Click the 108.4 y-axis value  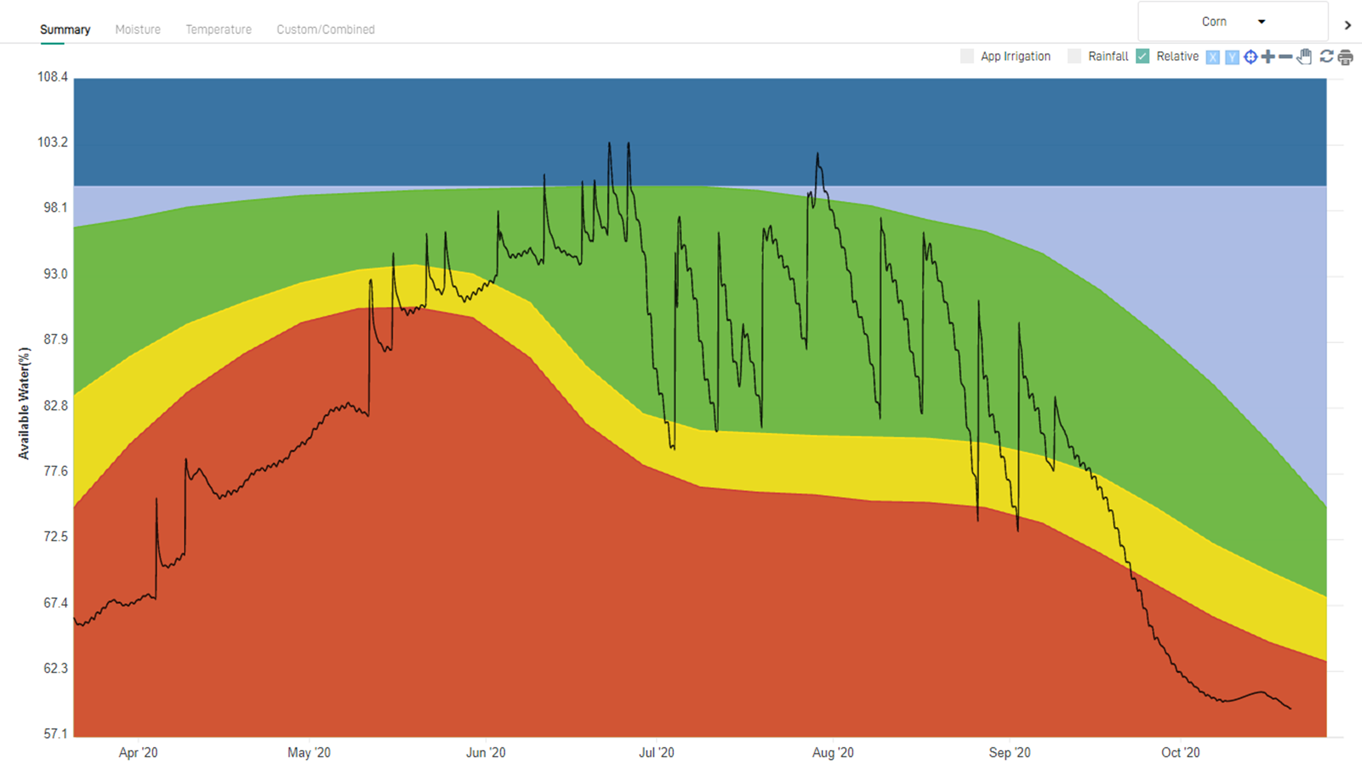pyautogui.click(x=52, y=77)
